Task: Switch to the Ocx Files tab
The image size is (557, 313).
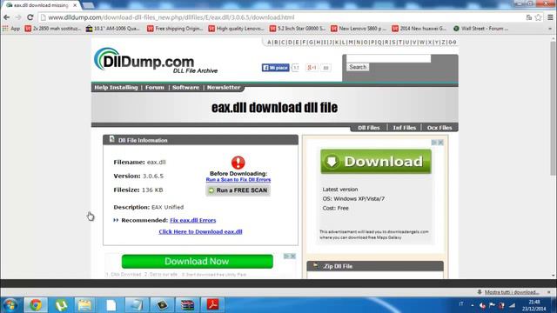Action: (440, 128)
